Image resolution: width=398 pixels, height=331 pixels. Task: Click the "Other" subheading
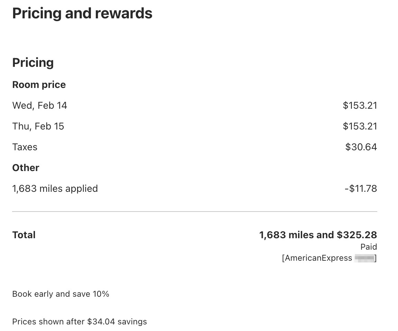click(x=26, y=168)
